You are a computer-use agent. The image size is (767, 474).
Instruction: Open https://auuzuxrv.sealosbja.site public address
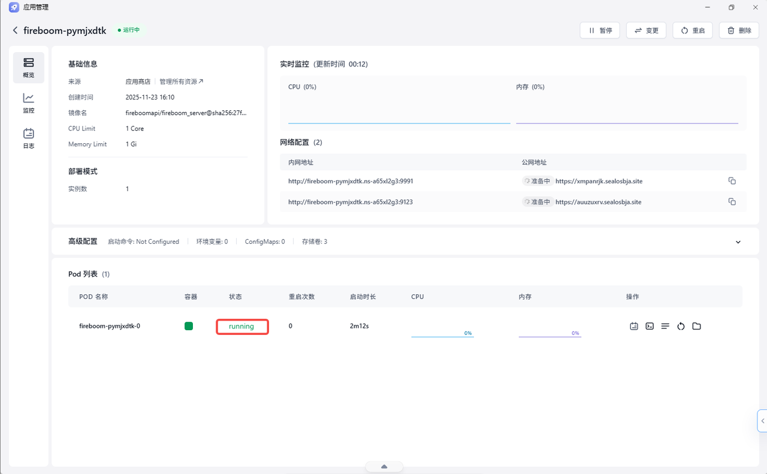[x=598, y=202]
